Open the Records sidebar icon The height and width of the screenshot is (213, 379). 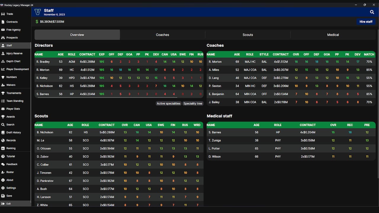coord(3,141)
